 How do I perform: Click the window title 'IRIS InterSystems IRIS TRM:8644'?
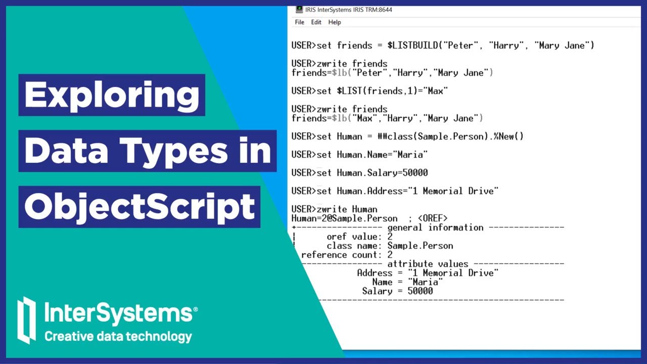pyautogui.click(x=349, y=10)
